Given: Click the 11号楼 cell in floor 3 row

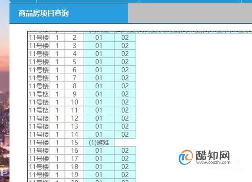Looking at the screenshot, I should click(38, 46).
